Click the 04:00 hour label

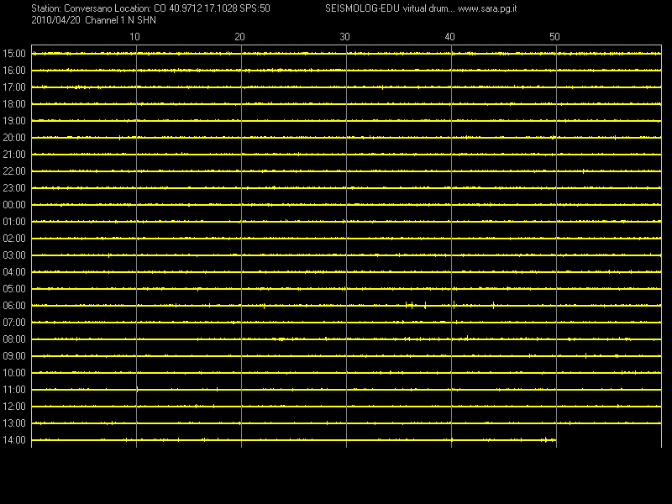pyautogui.click(x=14, y=272)
